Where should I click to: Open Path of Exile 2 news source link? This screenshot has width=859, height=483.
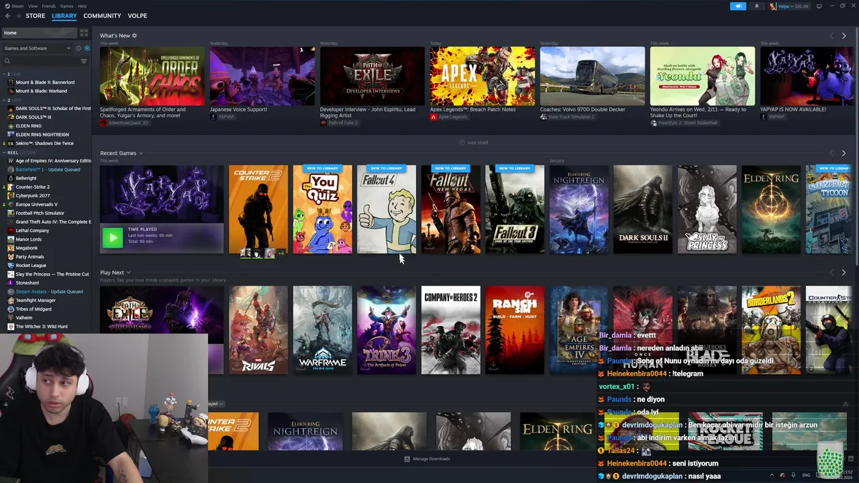(x=339, y=123)
